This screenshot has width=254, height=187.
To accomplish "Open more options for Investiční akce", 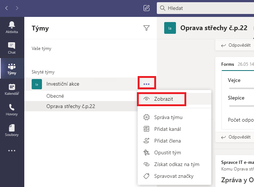I will click(147, 84).
